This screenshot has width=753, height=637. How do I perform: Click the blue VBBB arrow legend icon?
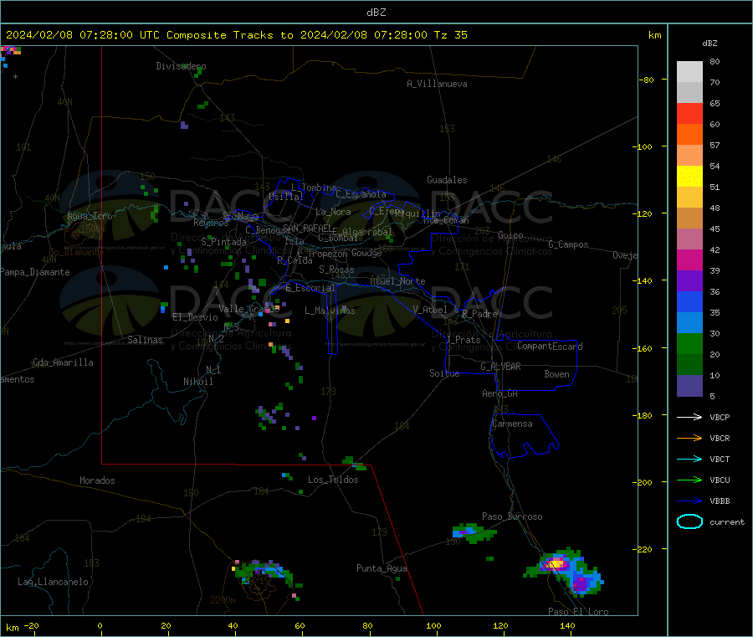(x=689, y=501)
